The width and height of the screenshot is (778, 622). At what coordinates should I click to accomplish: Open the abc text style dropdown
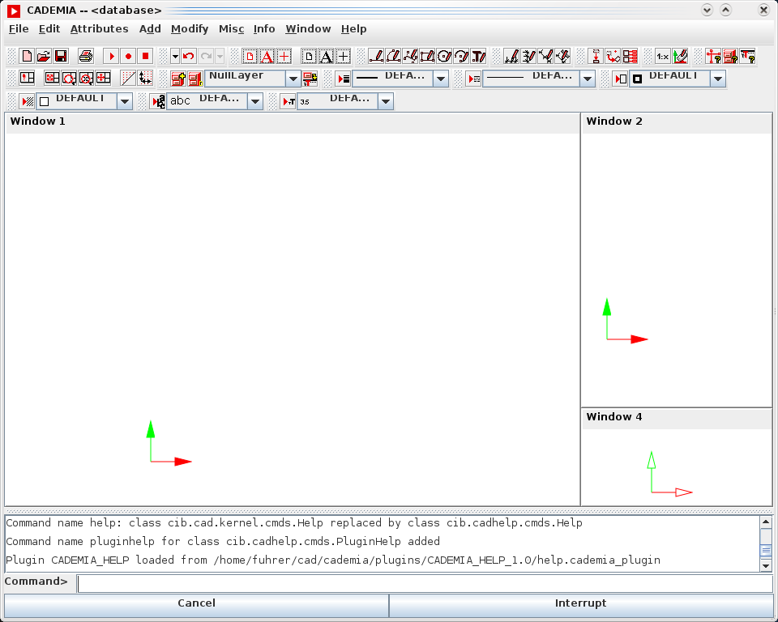pos(255,101)
